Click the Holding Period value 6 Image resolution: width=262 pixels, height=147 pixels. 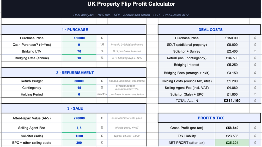(x=79, y=94)
